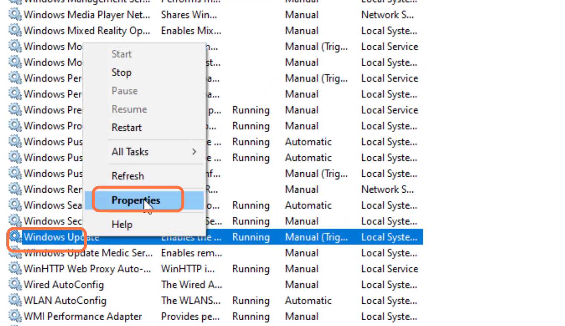Click 'Network S...' log-on for Media Player service
Viewport: 565px width, 326px height.
(x=387, y=15)
